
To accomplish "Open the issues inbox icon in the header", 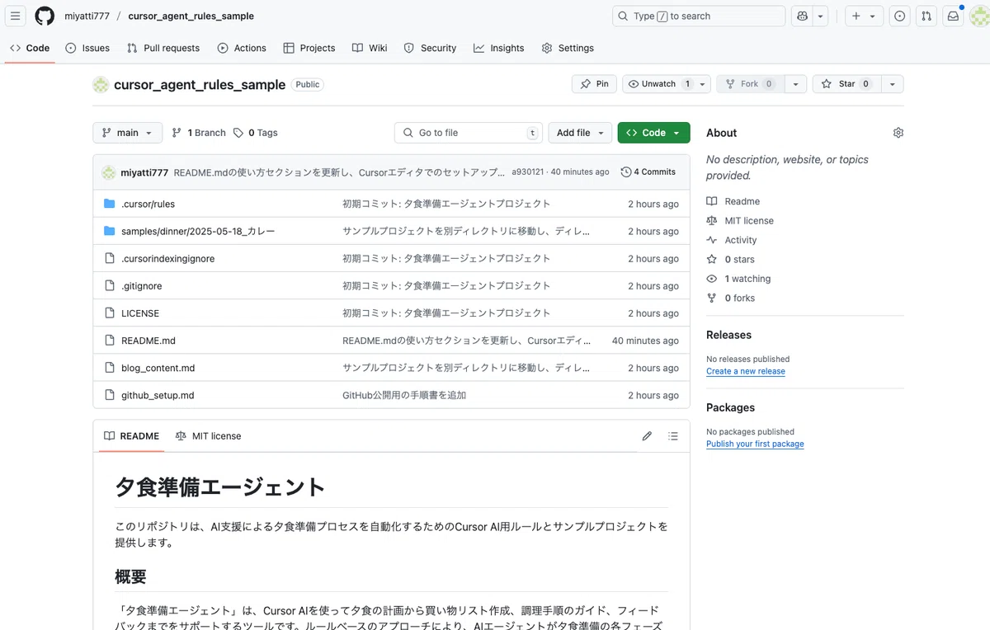I will (x=899, y=16).
